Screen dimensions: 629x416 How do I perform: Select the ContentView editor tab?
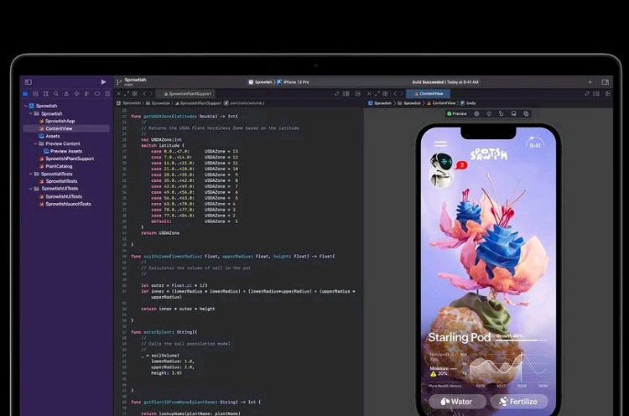click(428, 94)
